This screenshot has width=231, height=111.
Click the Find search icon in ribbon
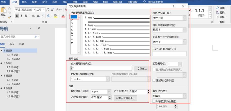tap(217, 8)
